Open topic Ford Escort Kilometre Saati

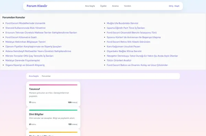point(21,37)
